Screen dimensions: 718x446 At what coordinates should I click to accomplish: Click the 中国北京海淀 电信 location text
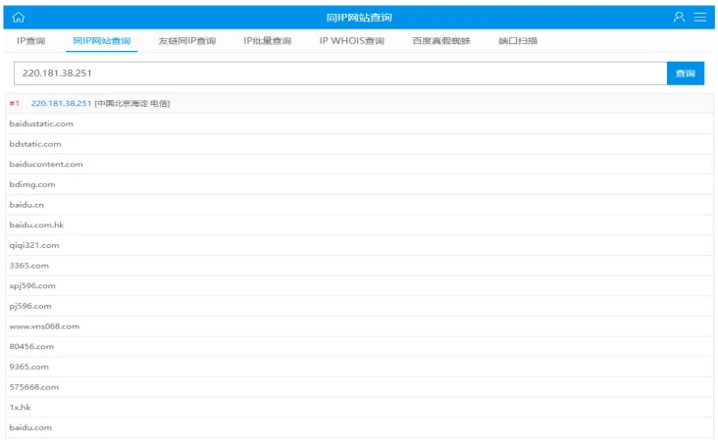coord(132,103)
